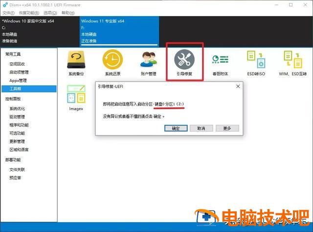Open the 恢复功能(R) menu
This screenshot has height=232, width=313.
click(x=29, y=13)
